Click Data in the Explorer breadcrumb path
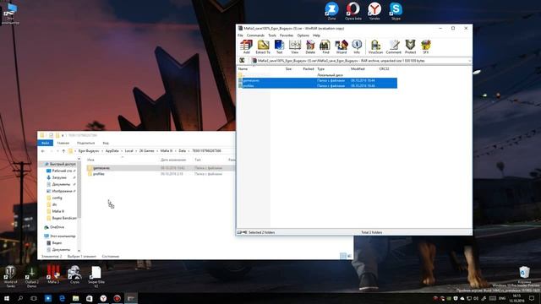Screen dimensions: 541x304 183,151
